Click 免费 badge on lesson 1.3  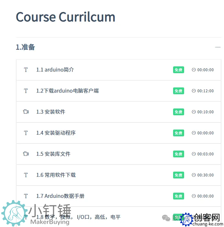[x=179, y=112]
